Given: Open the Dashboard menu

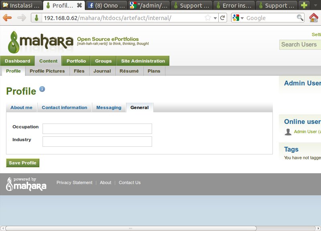Looking at the screenshot, I should [17, 61].
